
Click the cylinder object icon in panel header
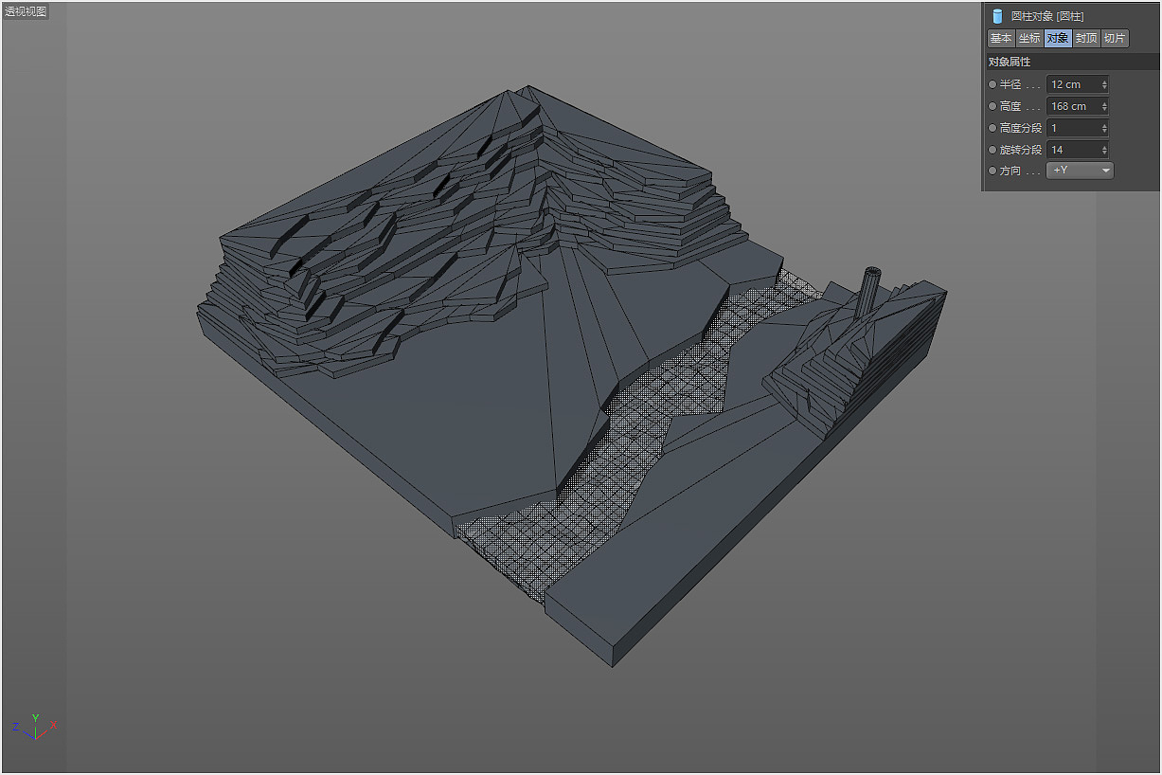(x=996, y=16)
